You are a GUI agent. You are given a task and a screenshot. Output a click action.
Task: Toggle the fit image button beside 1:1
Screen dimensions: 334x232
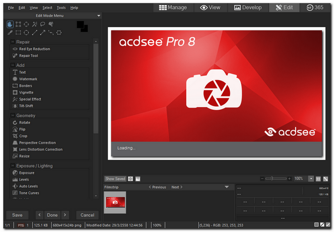[326, 179]
